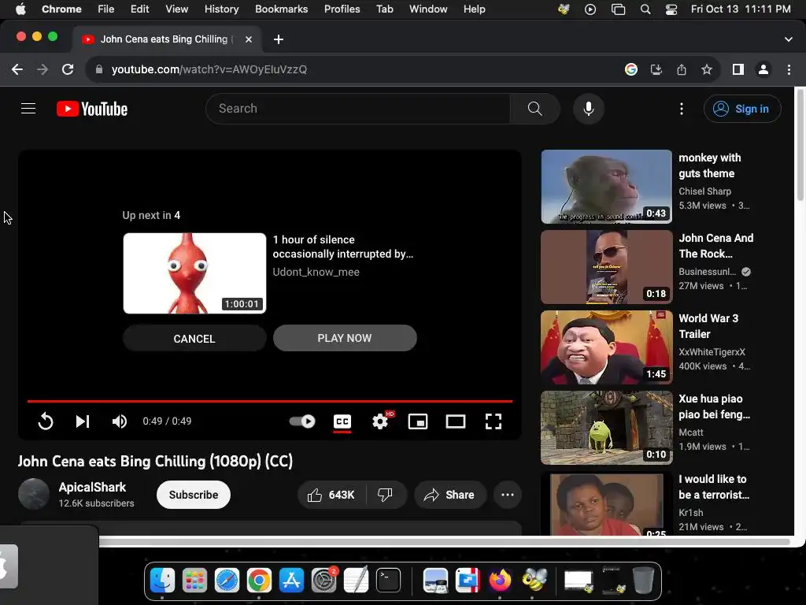Share this page from address bar
Image resolution: width=806 pixels, height=605 pixels.
682,69
